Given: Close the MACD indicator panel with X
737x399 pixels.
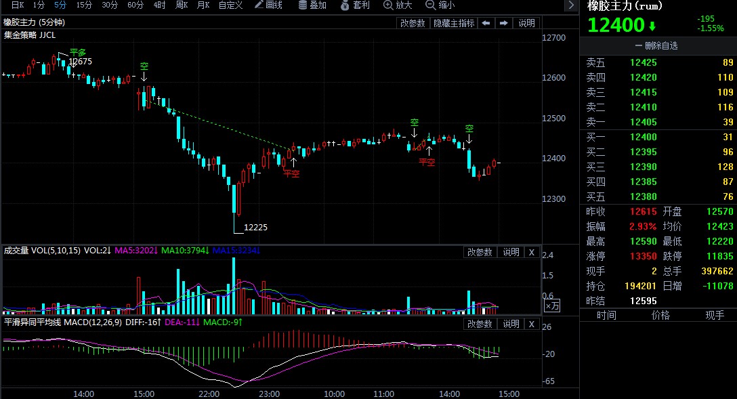Looking at the screenshot, I should tap(532, 324).
